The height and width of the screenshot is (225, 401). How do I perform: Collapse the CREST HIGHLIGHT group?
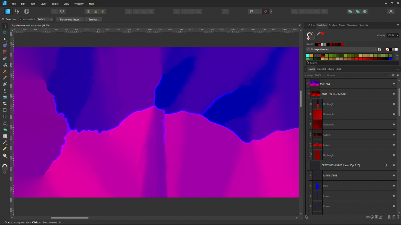tap(309, 165)
